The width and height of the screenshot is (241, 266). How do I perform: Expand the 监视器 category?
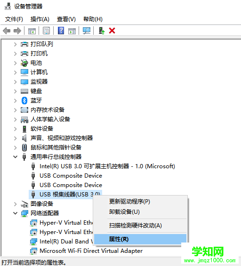[x=15, y=82]
